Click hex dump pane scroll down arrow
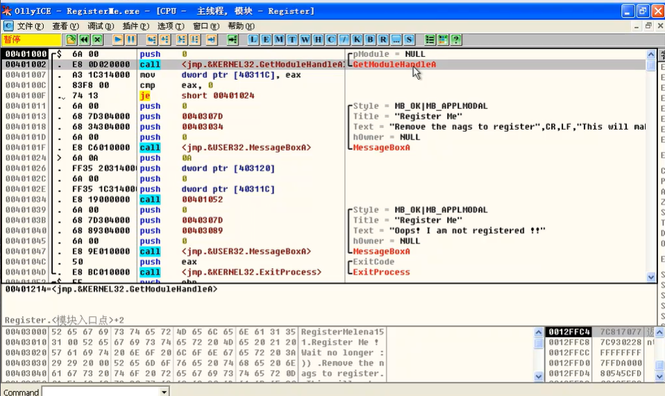Image resolution: width=665 pixels, height=396 pixels. click(x=538, y=376)
